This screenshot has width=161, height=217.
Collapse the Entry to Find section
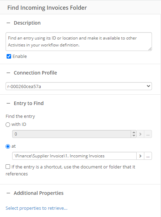point(8,103)
